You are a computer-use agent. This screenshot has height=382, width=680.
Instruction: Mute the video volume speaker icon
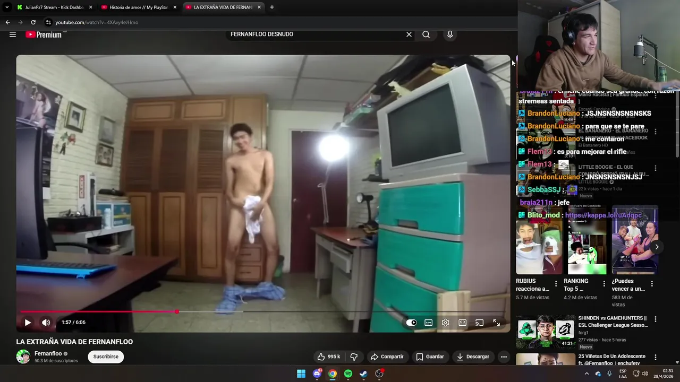[x=46, y=322]
